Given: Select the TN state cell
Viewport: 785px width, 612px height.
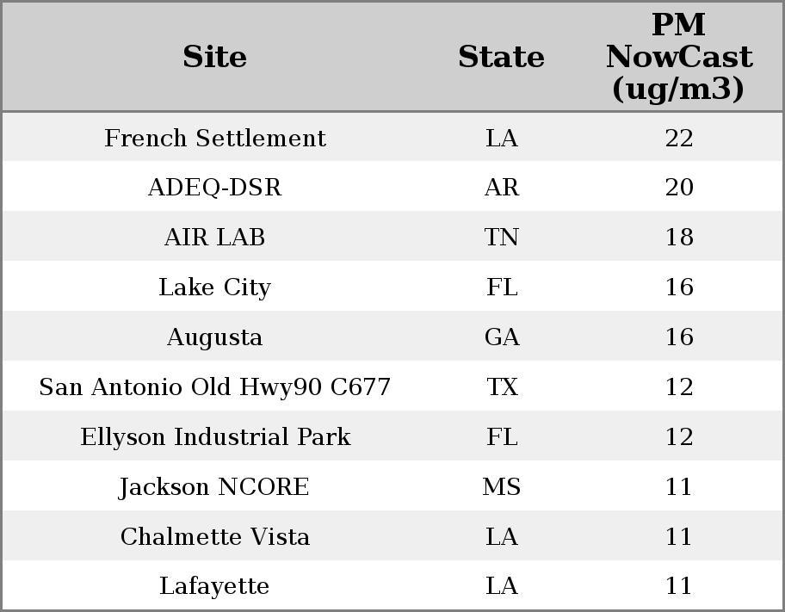Looking at the screenshot, I should (x=502, y=238).
